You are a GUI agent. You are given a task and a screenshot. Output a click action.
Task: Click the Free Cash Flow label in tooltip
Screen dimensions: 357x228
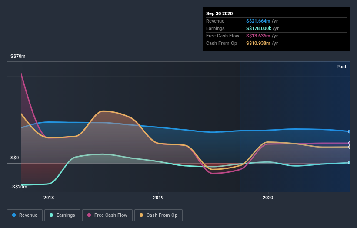coord(223,36)
